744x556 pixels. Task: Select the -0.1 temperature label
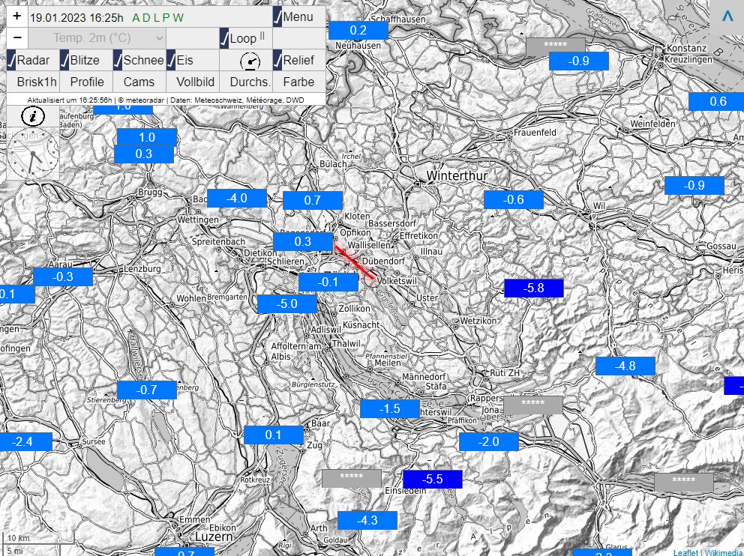[328, 282]
